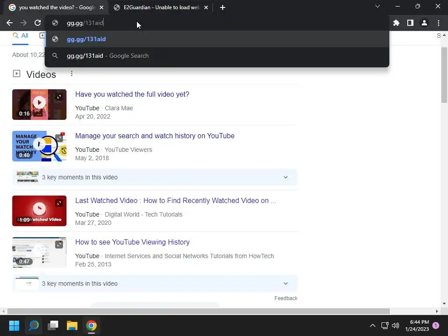Open File Explorer from the taskbar
448x336 pixels.
click(x=72, y=325)
